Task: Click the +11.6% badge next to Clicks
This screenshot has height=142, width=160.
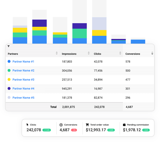Action: [47, 130]
